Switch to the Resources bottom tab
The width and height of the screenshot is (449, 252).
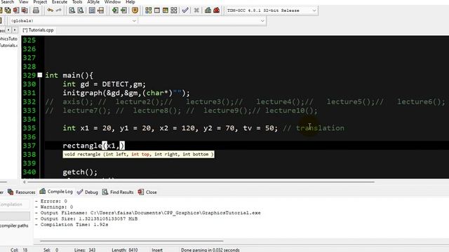(22, 192)
